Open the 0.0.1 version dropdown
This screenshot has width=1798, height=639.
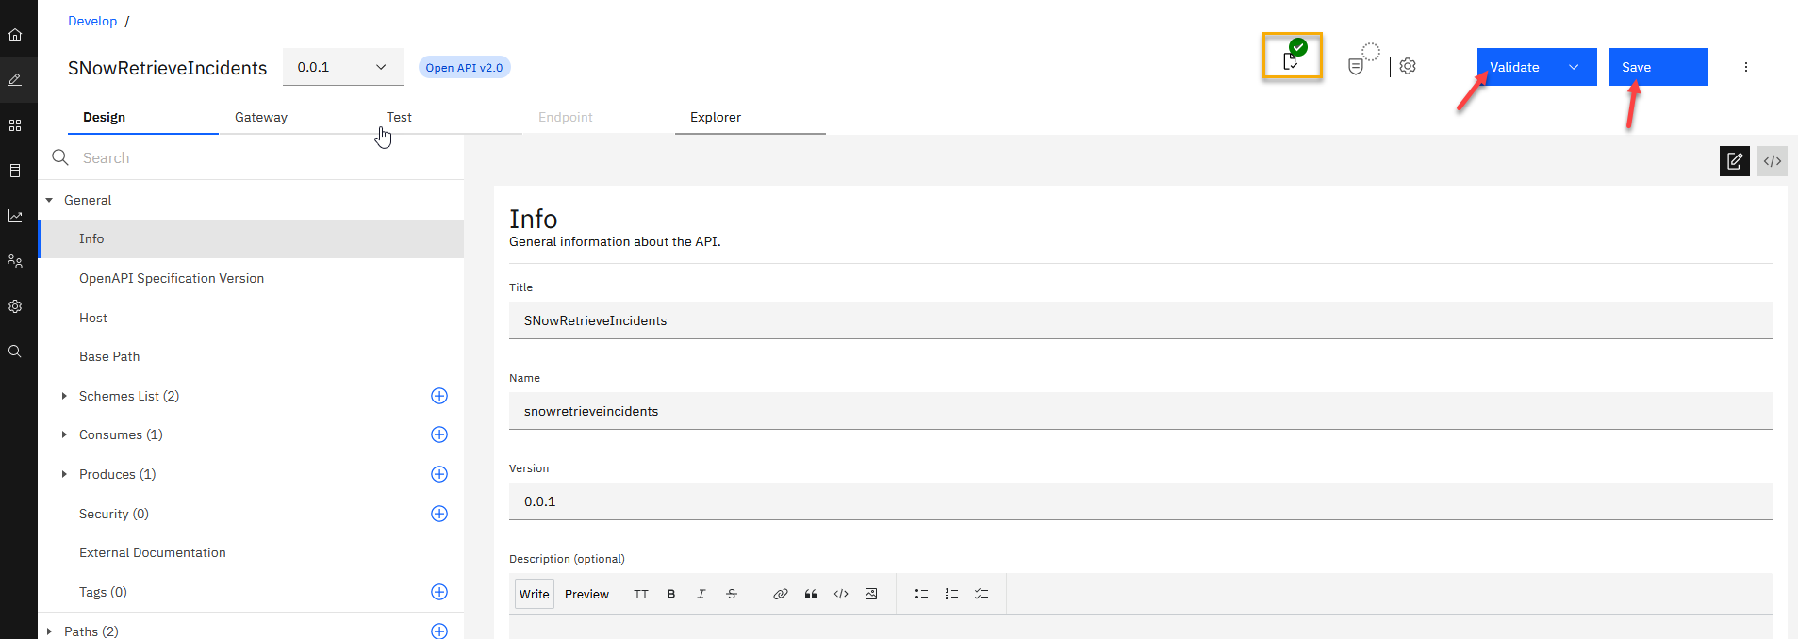coord(342,67)
